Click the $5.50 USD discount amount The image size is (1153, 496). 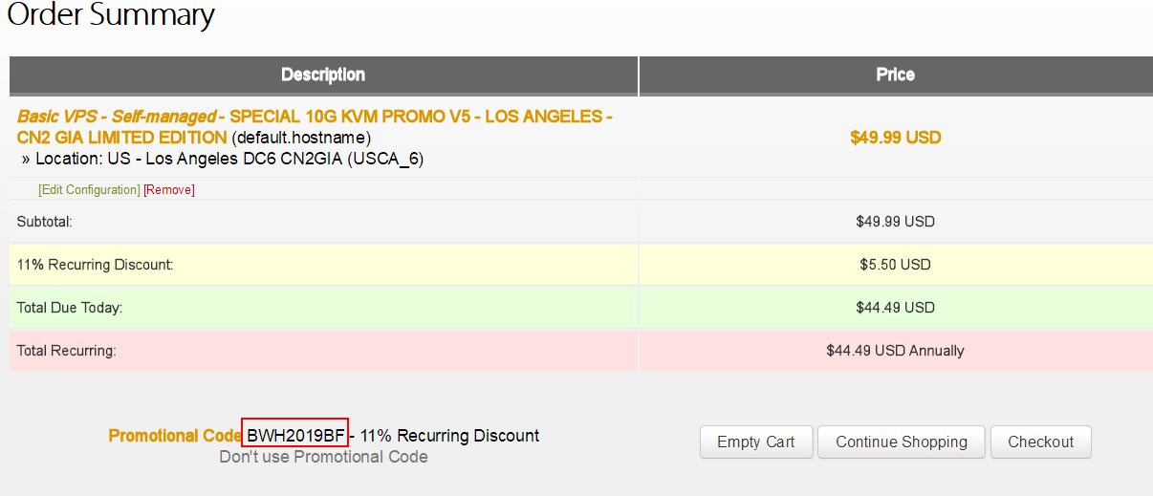pos(895,265)
